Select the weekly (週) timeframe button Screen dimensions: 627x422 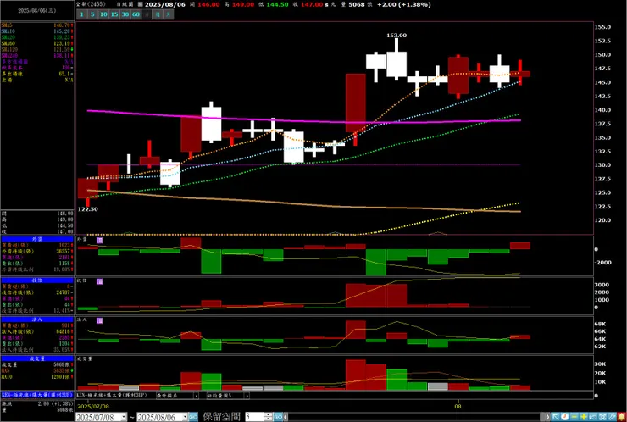click(158, 14)
